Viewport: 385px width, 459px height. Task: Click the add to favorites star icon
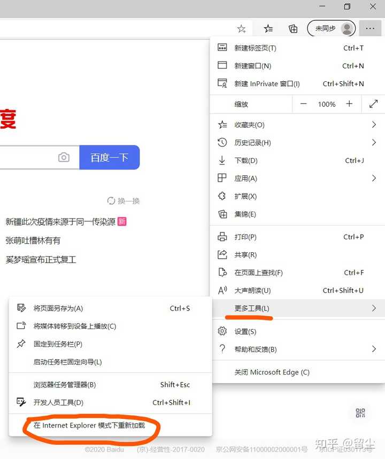(241, 29)
